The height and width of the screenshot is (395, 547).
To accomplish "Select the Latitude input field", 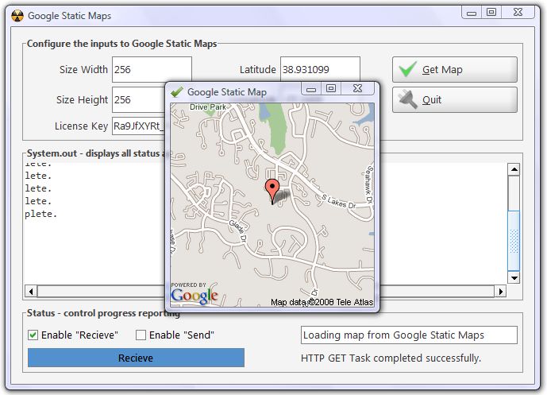I will point(320,69).
